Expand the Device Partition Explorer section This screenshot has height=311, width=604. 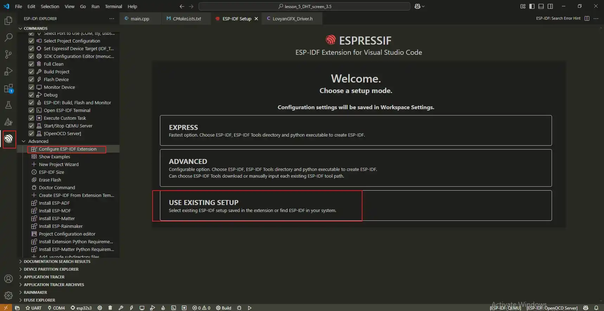pyautogui.click(x=51, y=269)
